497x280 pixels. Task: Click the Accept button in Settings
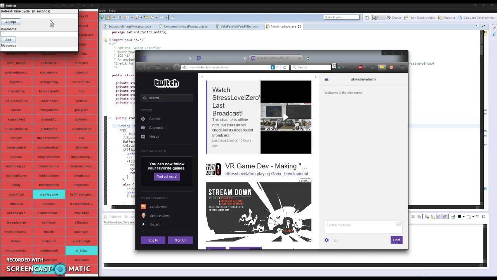pos(10,22)
